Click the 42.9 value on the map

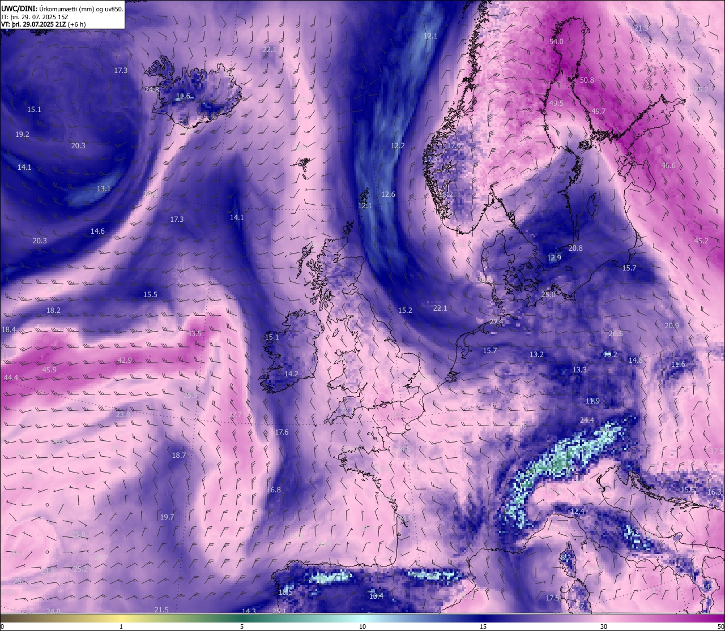click(x=125, y=360)
